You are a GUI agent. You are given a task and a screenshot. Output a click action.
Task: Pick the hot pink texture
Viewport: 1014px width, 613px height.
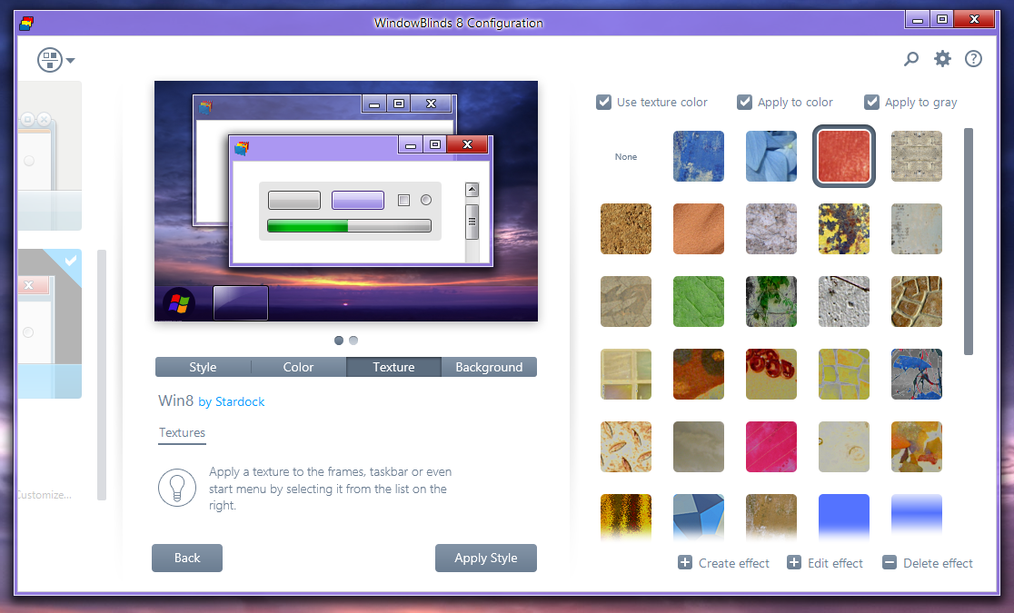pos(770,447)
